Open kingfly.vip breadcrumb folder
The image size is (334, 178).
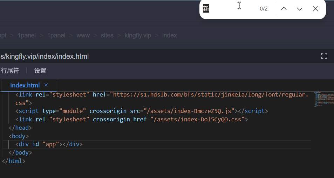click(x=138, y=35)
